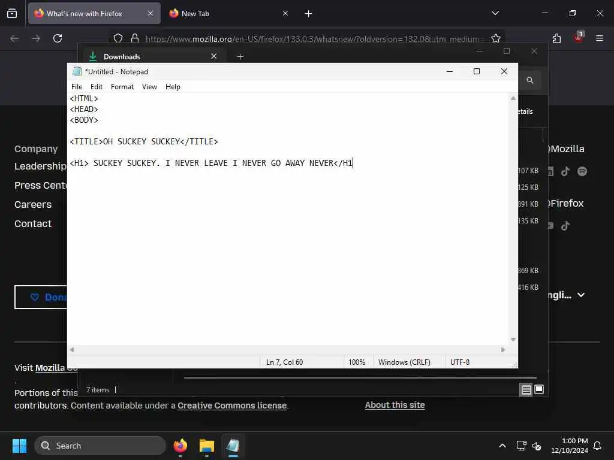Click Notepad vertical scrollbar down arrow
The image size is (614, 460).
click(x=513, y=340)
